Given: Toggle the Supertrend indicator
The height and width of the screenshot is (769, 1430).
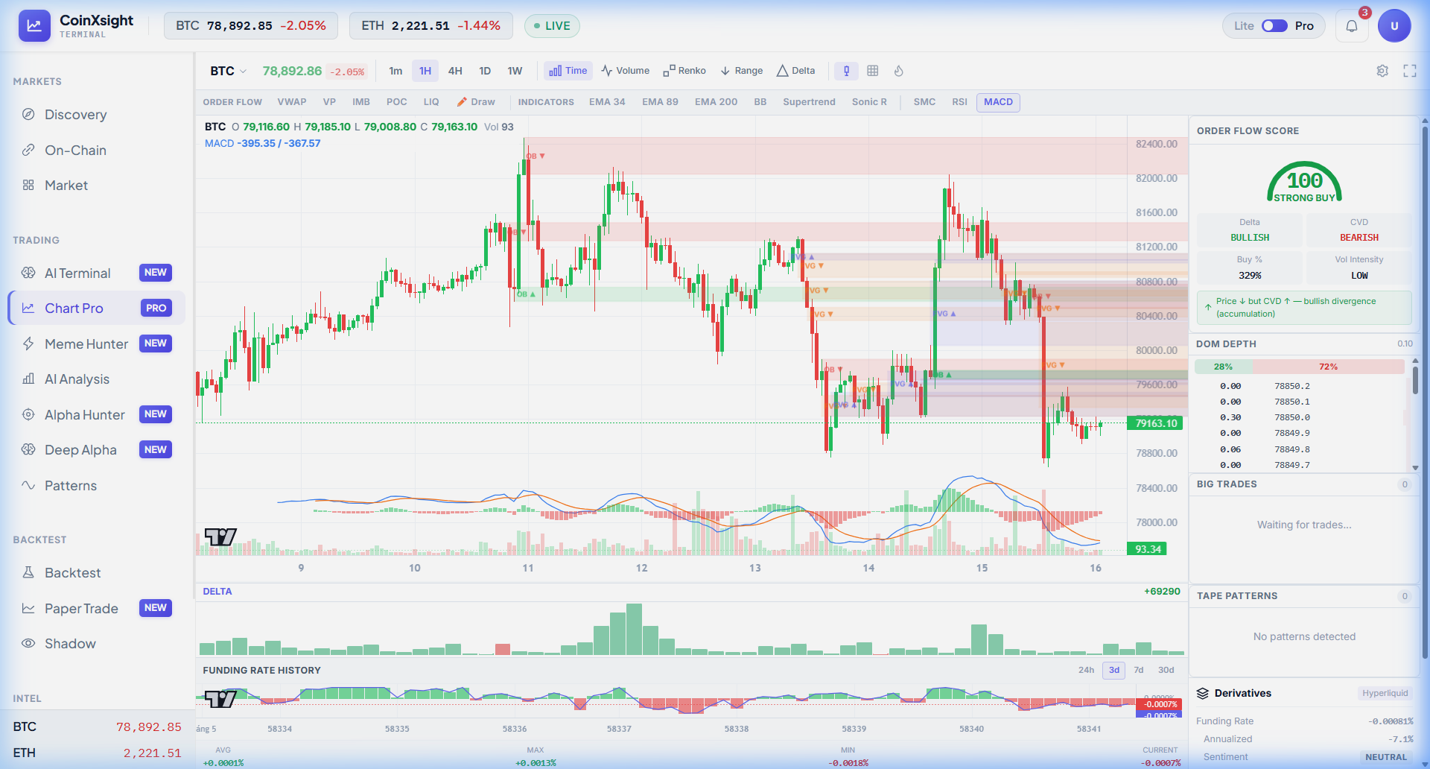Looking at the screenshot, I should [809, 102].
